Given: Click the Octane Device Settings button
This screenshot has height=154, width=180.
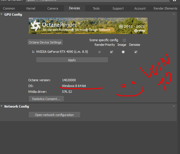Looking at the screenshot, I should click(x=45, y=42).
